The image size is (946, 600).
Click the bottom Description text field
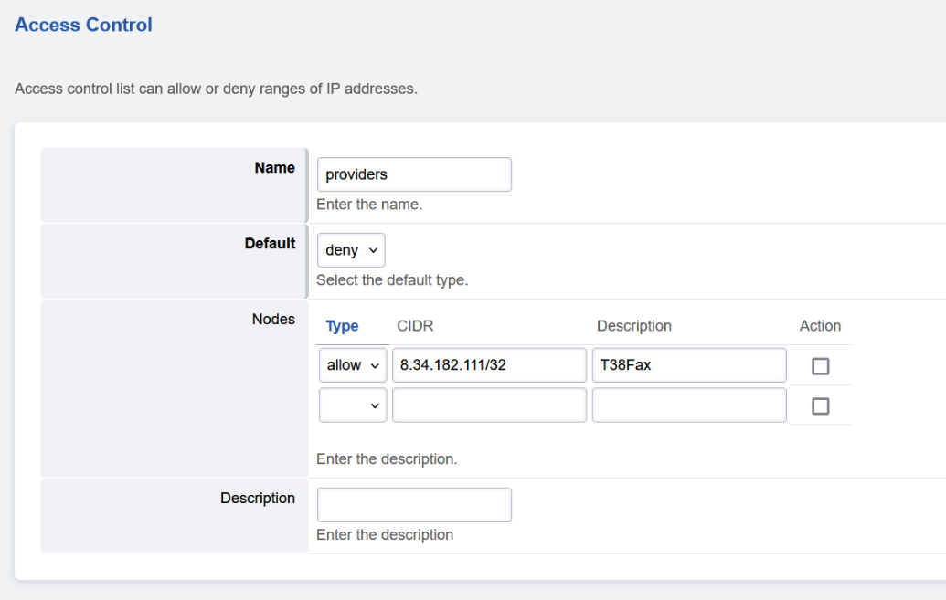[414, 505]
